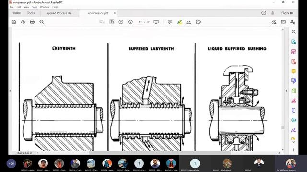
Task: Toggle the right pane small triangle handle
Action: point(286,91)
